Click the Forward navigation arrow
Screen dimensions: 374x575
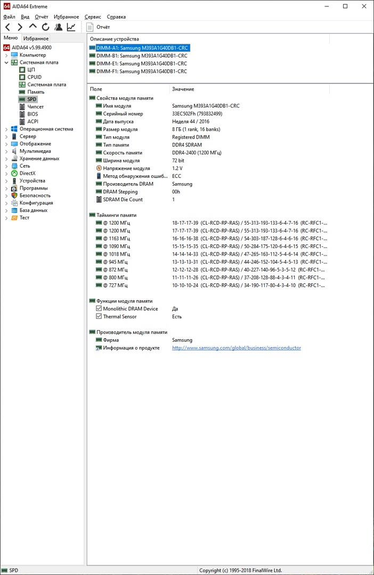point(20,27)
